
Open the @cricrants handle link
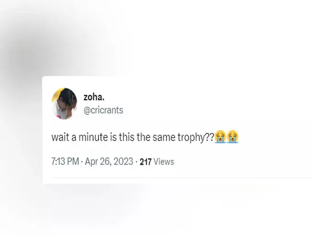tap(103, 110)
